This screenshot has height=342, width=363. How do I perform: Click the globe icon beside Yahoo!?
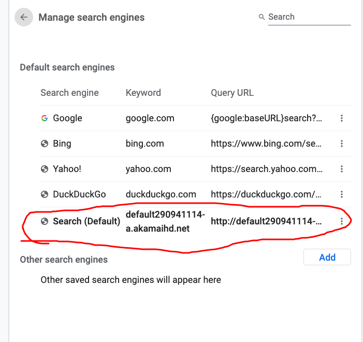45,169
